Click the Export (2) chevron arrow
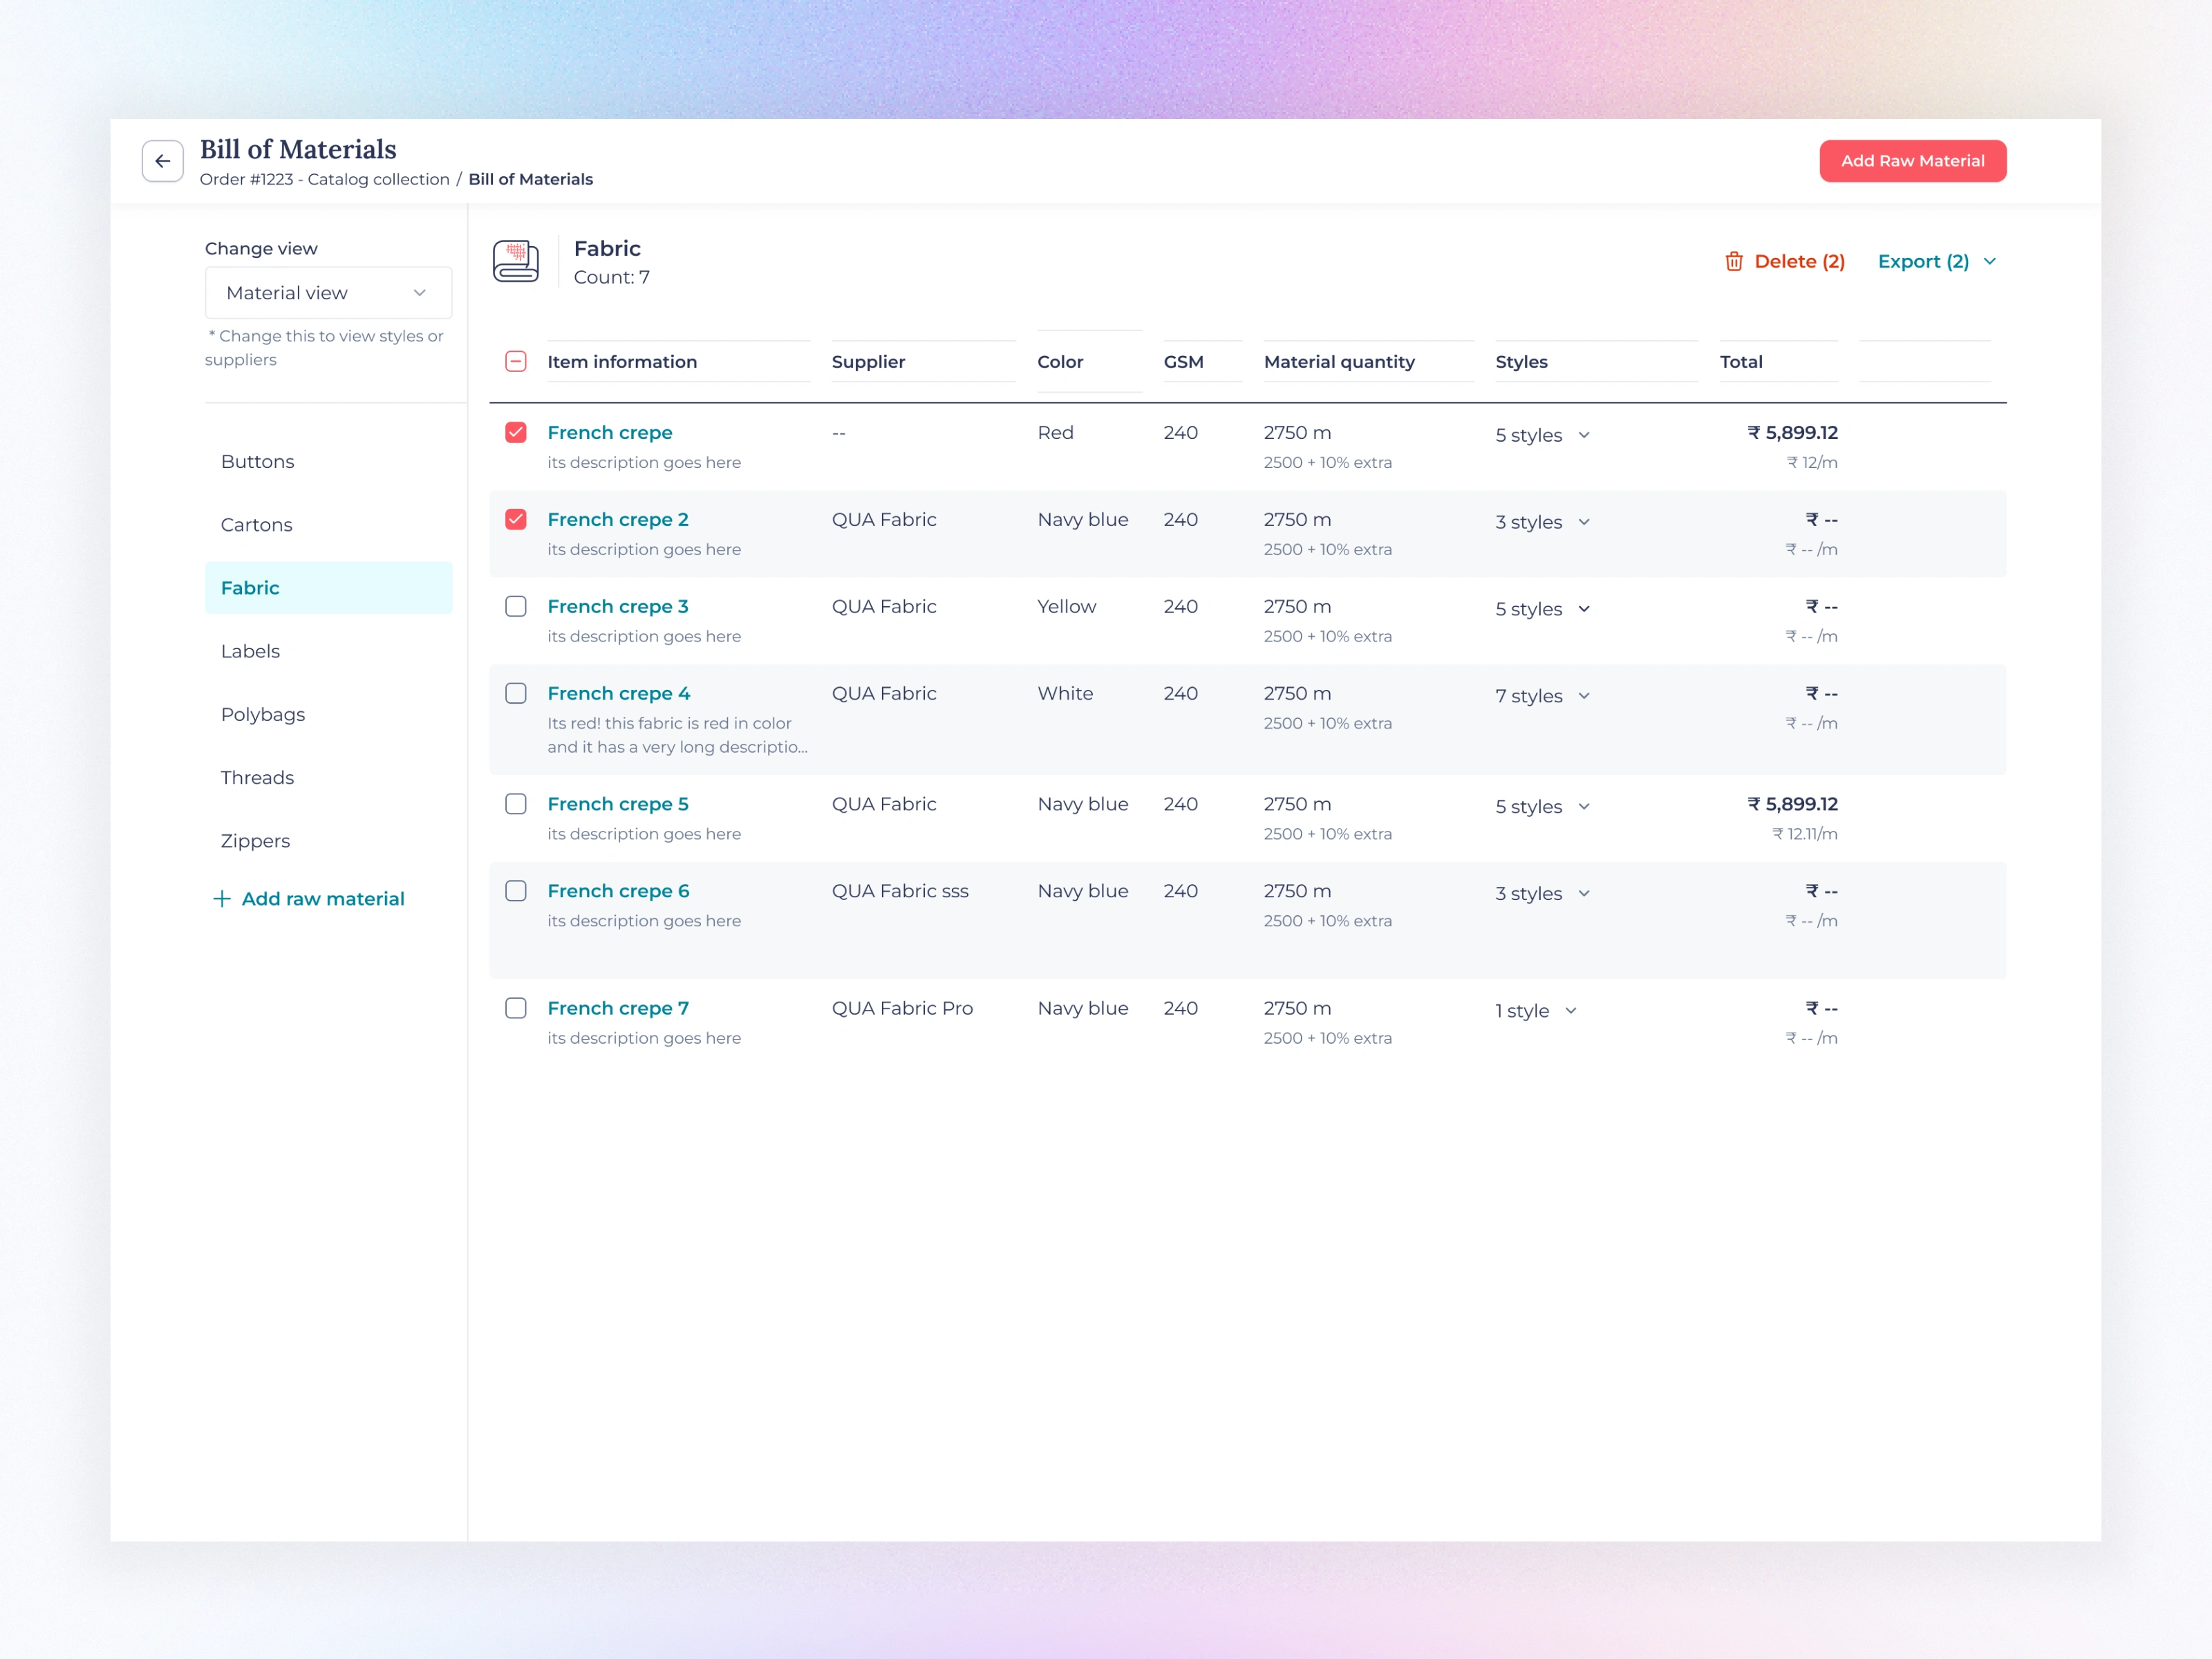This screenshot has height=1659, width=2212. coord(1989,261)
